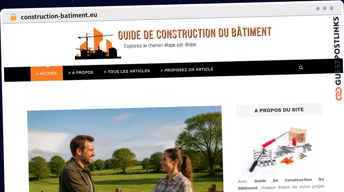Open the crane building site logo
Image resolution: width=344 pixels, height=192 pixels.
(98, 44)
